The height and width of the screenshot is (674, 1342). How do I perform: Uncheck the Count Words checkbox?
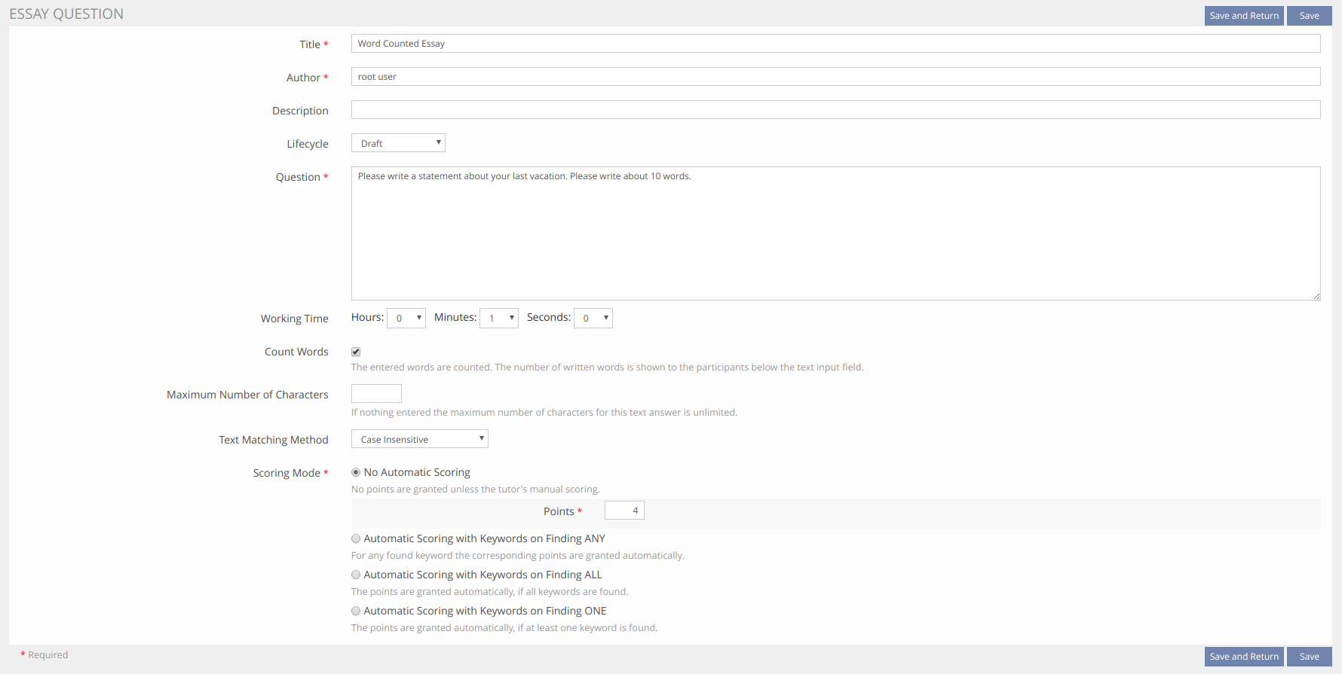(x=356, y=352)
